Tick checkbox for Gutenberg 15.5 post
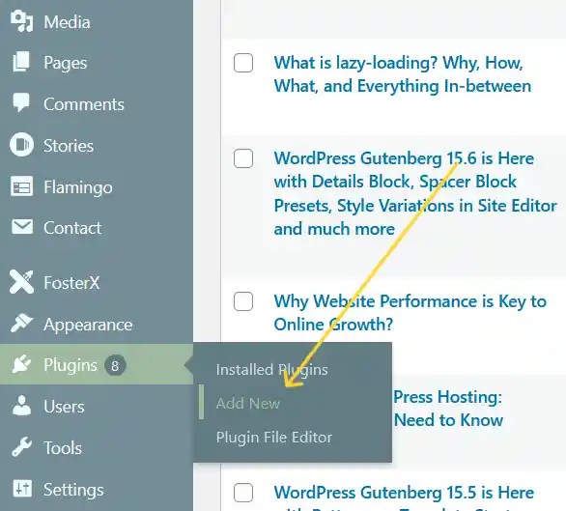This screenshot has height=511, width=566. (243, 493)
